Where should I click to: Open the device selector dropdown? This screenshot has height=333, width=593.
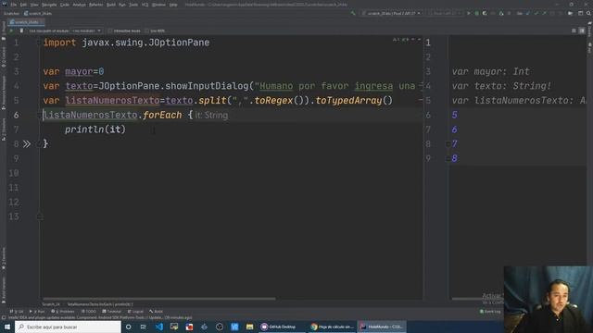point(445,13)
